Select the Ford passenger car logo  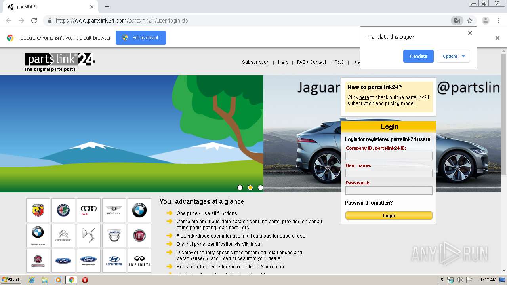point(63,261)
